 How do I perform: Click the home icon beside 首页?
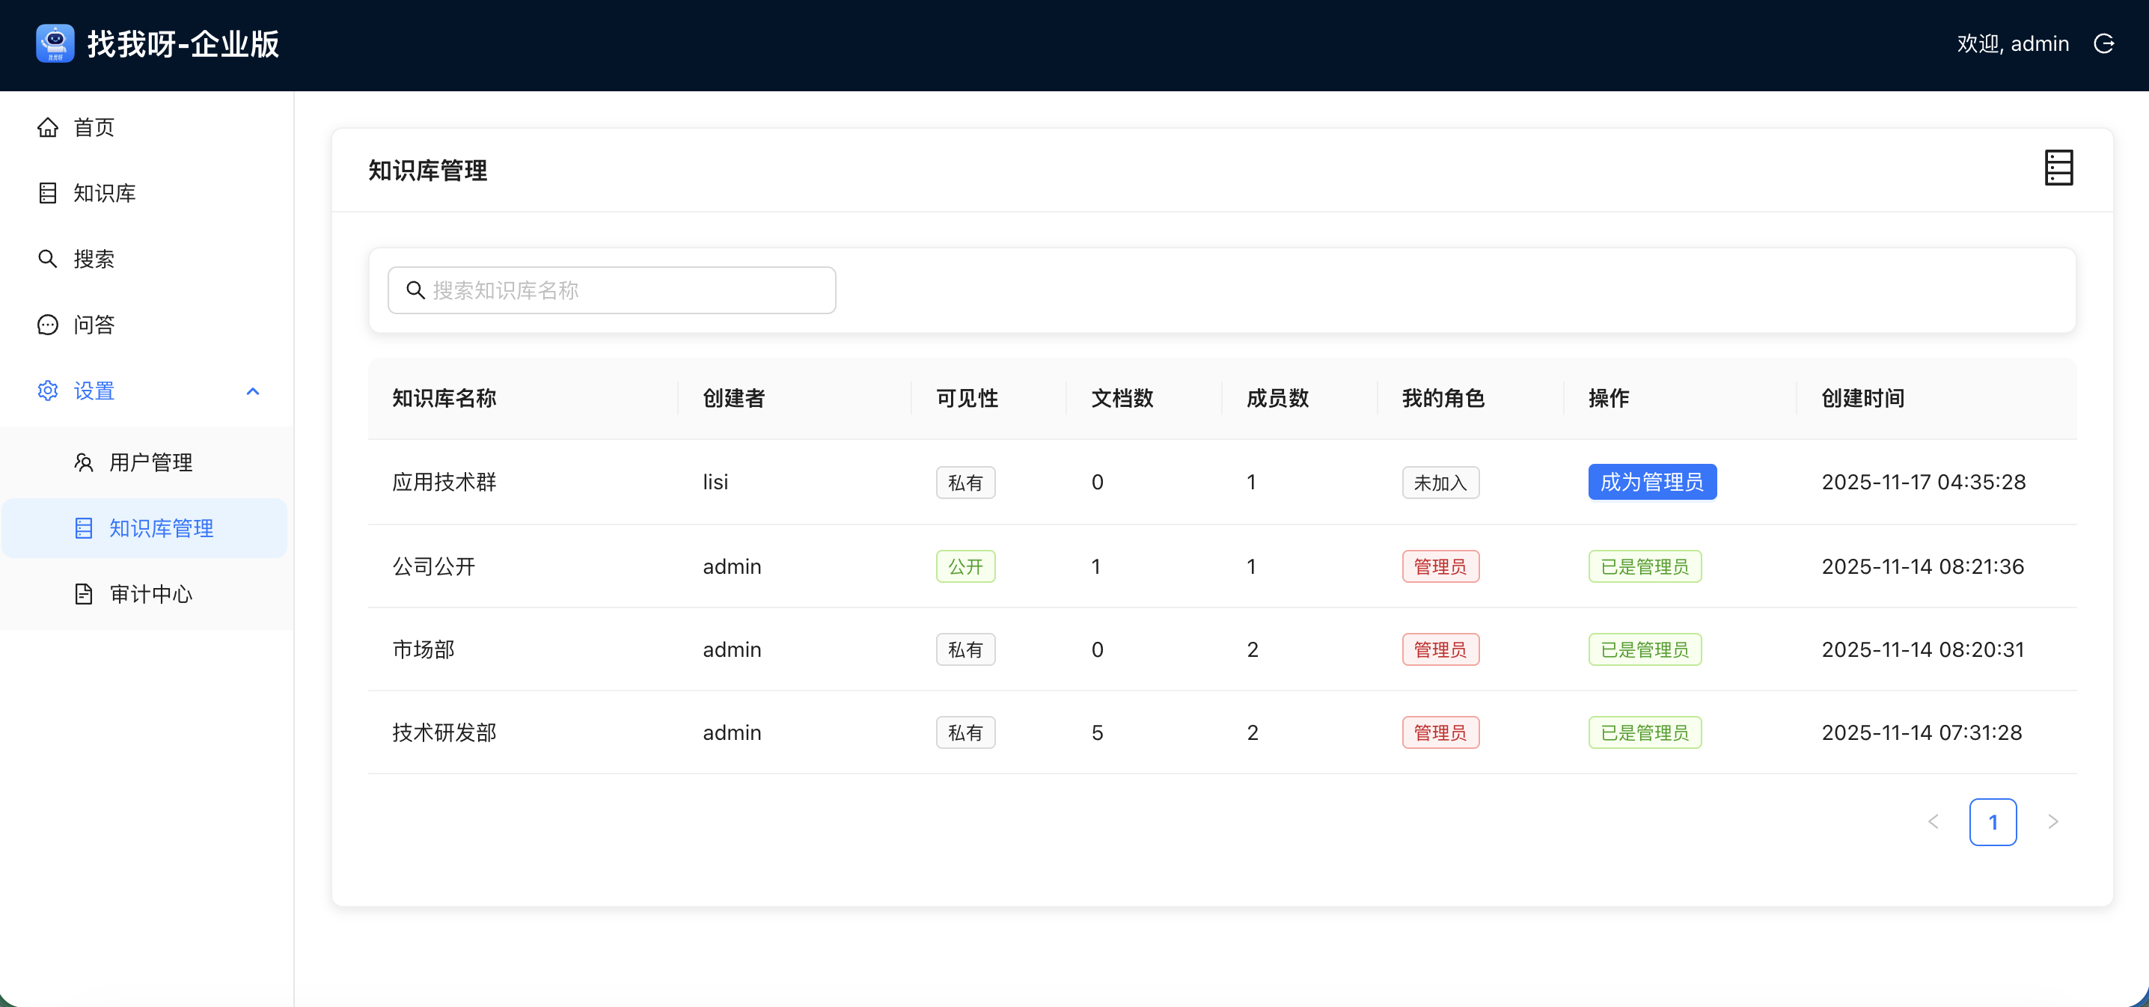pyautogui.click(x=48, y=127)
